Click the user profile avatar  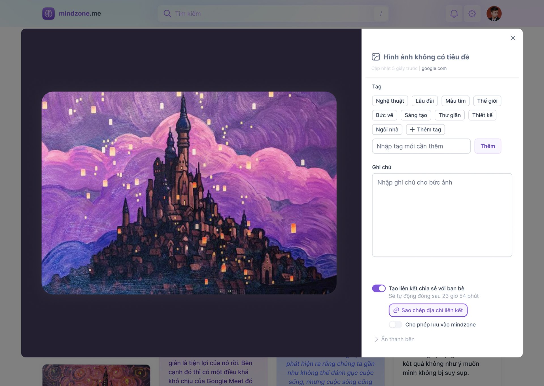[494, 14]
